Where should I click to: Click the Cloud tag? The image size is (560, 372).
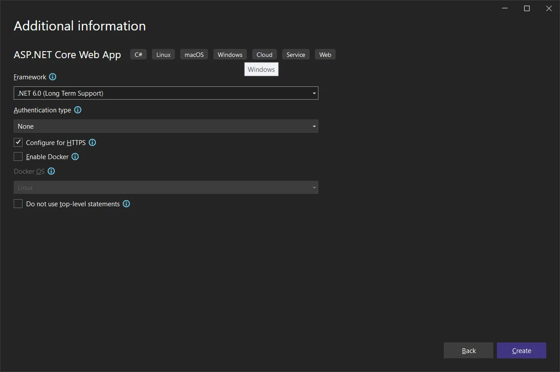[x=265, y=54]
